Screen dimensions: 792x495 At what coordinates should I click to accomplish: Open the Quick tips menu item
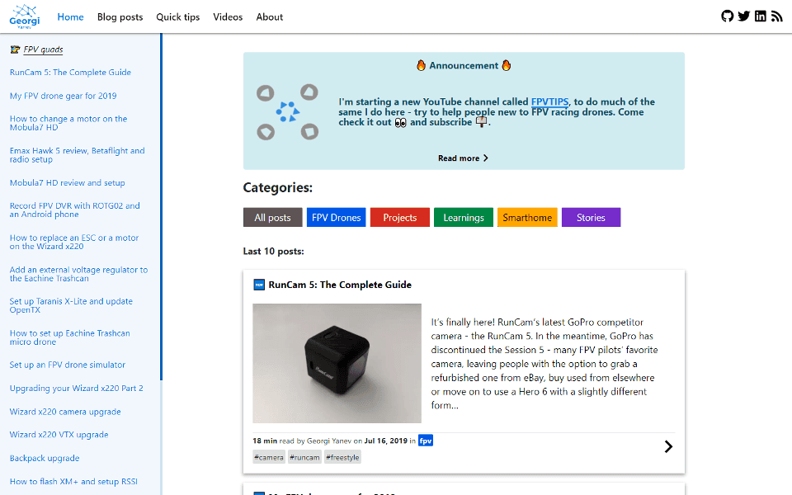(x=177, y=16)
